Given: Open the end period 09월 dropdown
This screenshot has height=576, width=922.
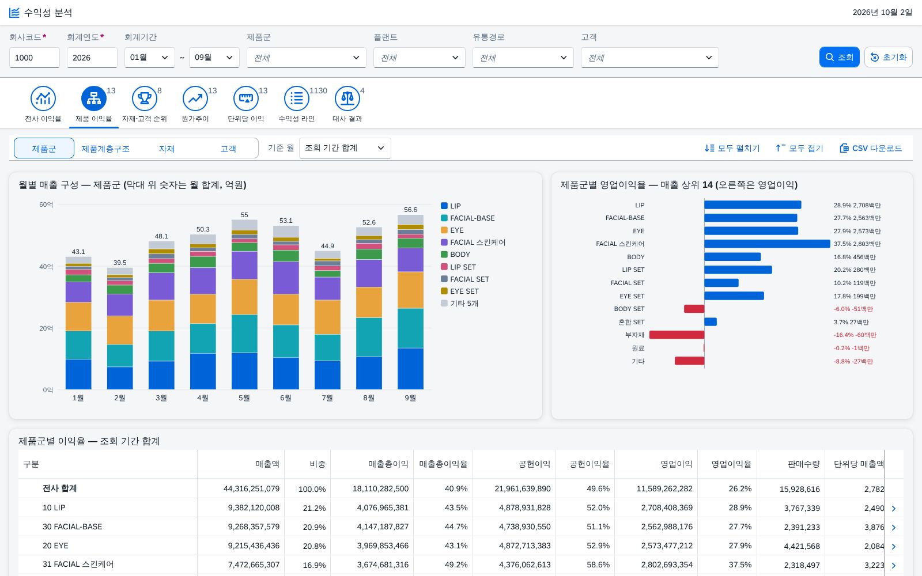Looking at the screenshot, I should point(214,58).
